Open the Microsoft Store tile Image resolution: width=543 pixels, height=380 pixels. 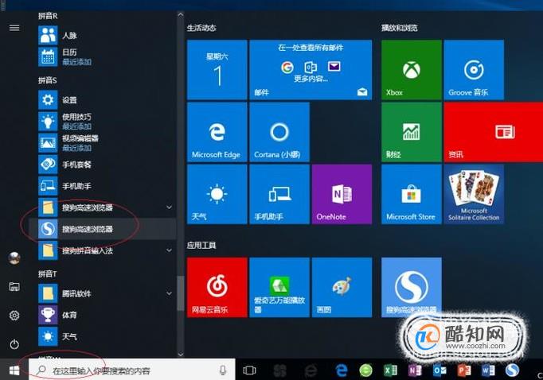tap(412, 194)
